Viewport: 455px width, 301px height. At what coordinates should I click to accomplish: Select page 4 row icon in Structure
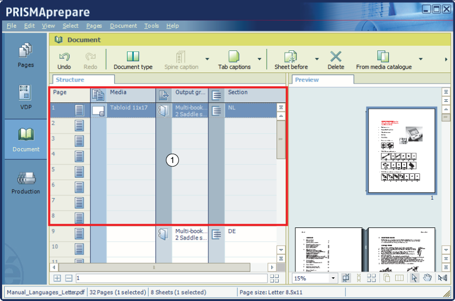click(x=79, y=156)
